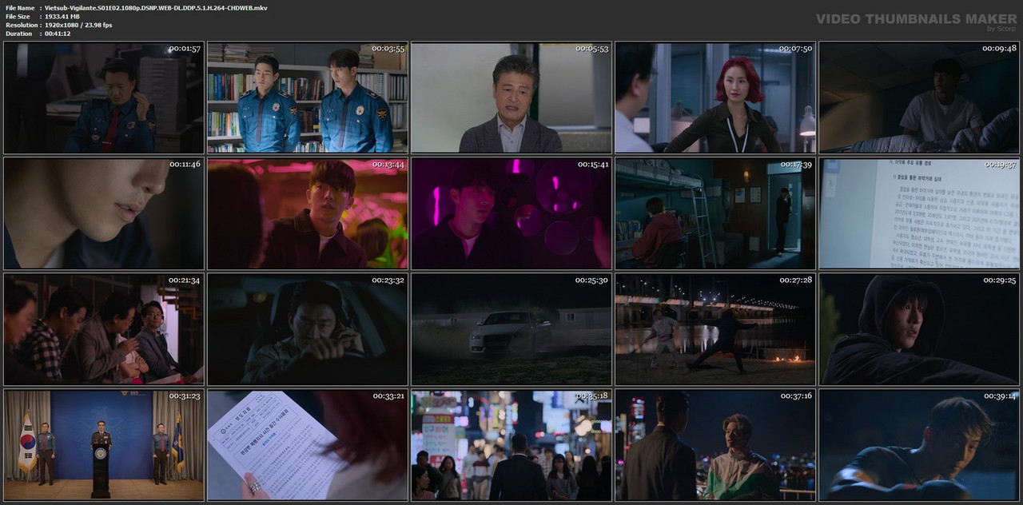View the white car thumbnail at 00:25:30
Screen dimensions: 1023x505
pos(511,329)
